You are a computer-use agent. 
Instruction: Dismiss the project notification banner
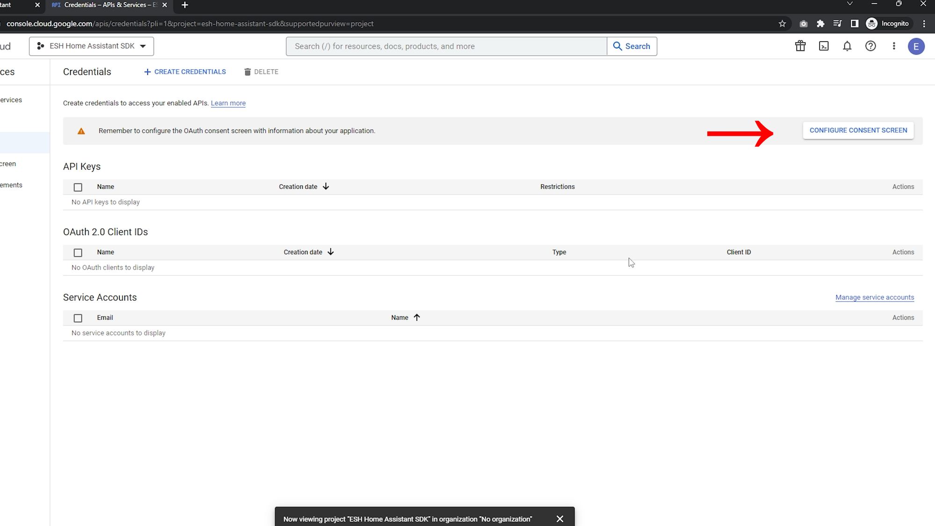coord(559,519)
